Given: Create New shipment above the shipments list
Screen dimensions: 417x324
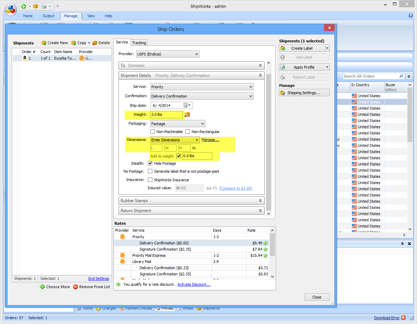Looking at the screenshot, I should click(54, 42).
